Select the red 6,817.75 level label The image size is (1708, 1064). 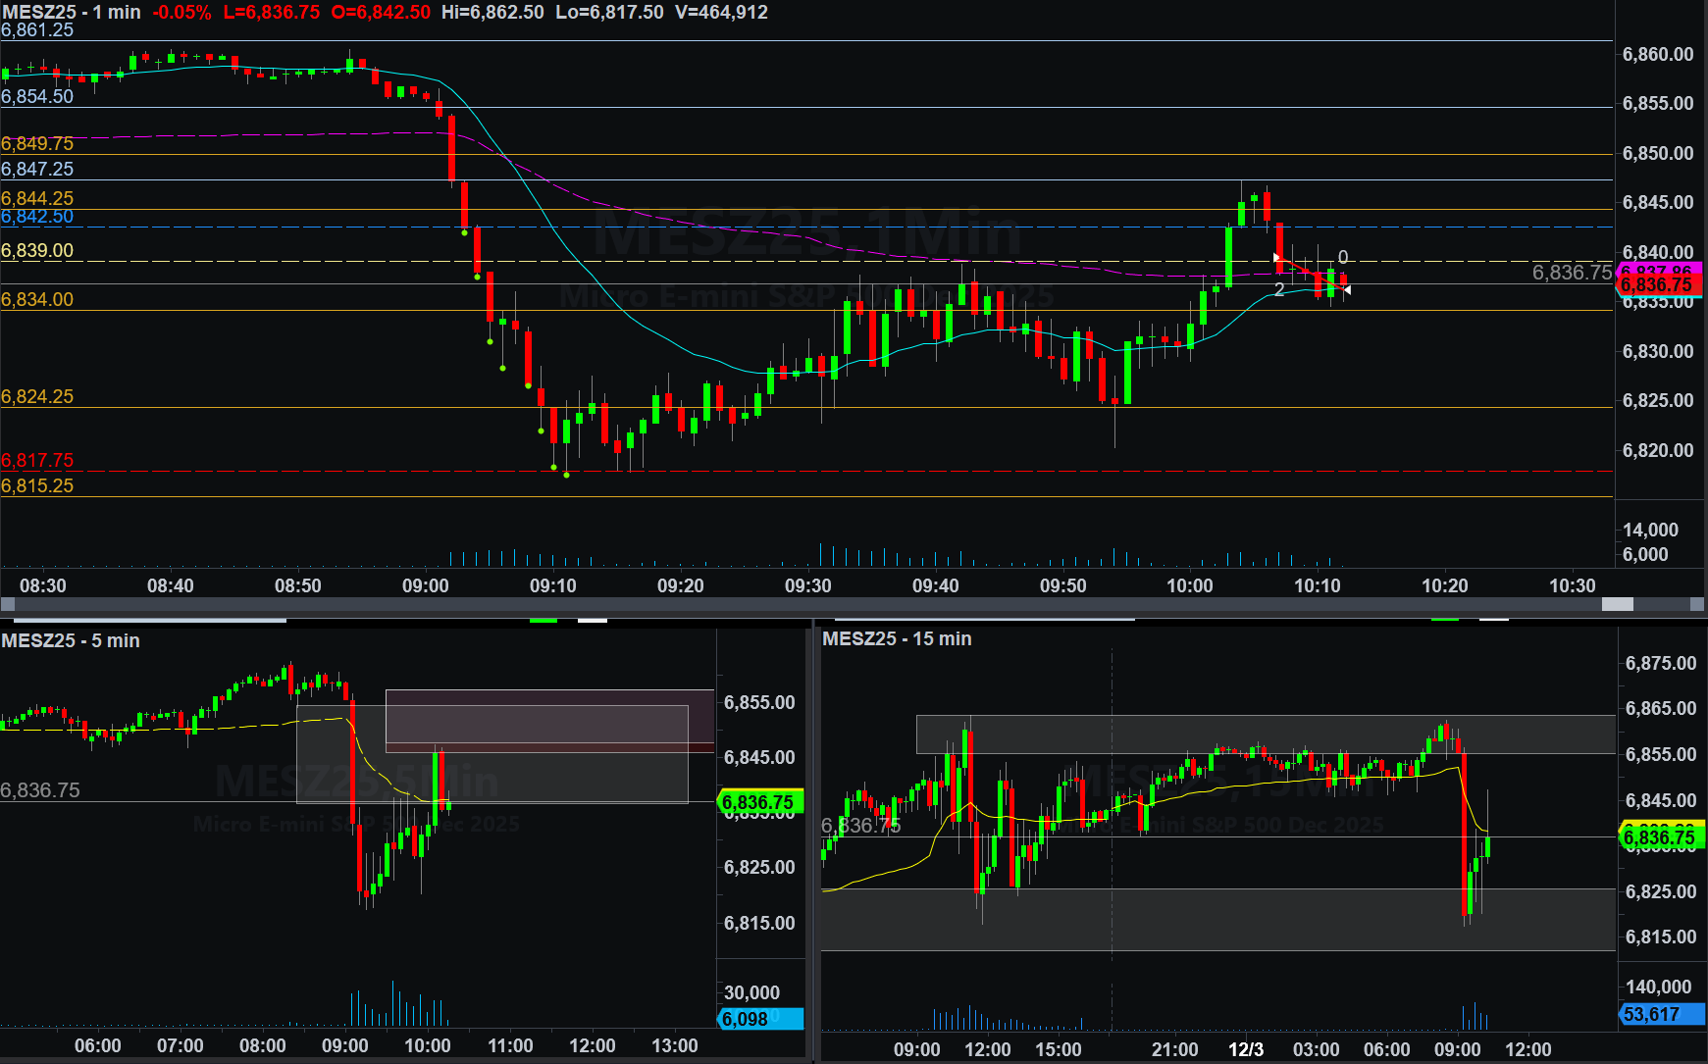(37, 460)
